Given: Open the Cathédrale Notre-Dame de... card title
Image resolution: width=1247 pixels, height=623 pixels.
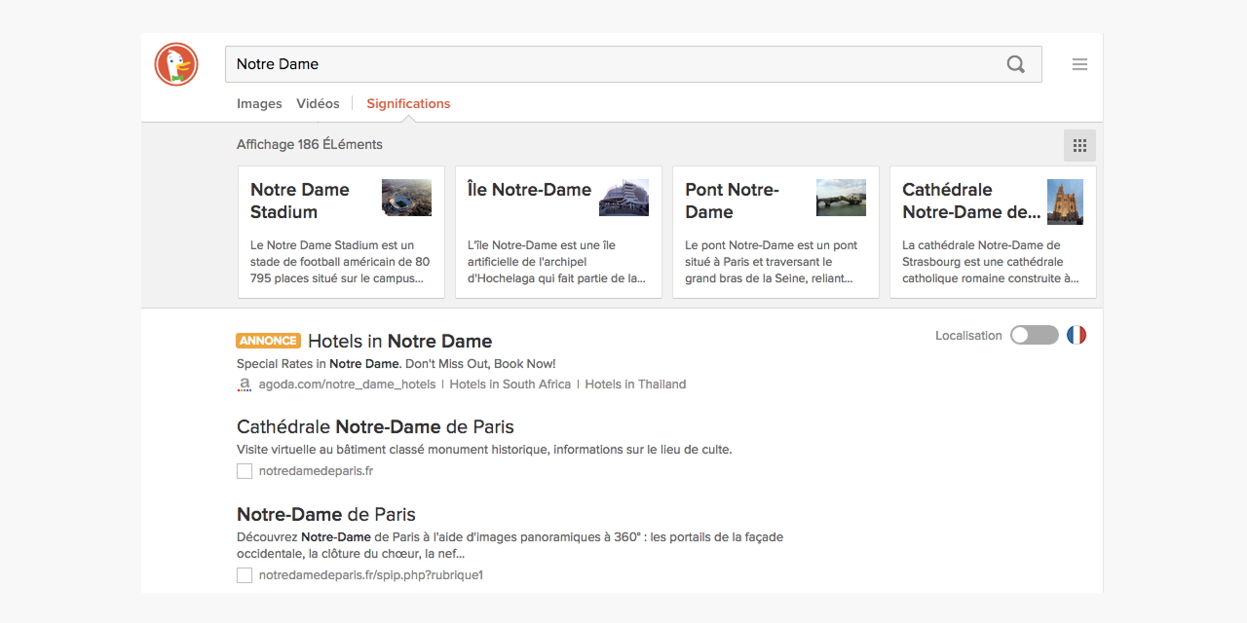Looking at the screenshot, I should coord(971,201).
